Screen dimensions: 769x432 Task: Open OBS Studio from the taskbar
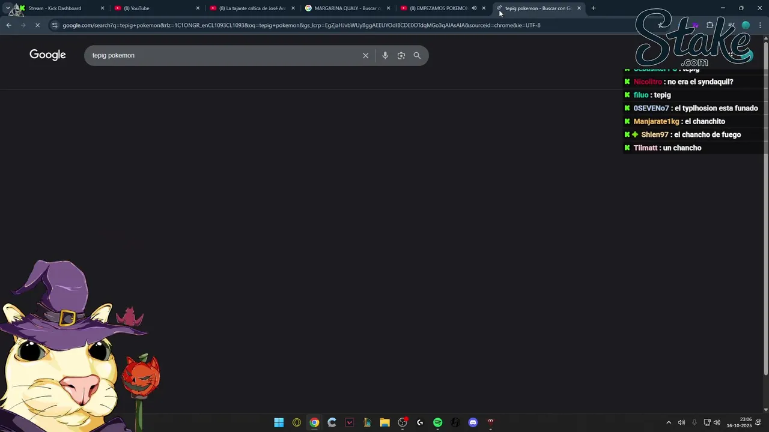tap(403, 423)
